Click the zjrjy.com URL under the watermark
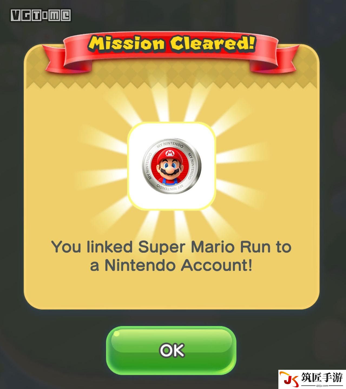This screenshot has height=389, width=346. click(x=322, y=385)
